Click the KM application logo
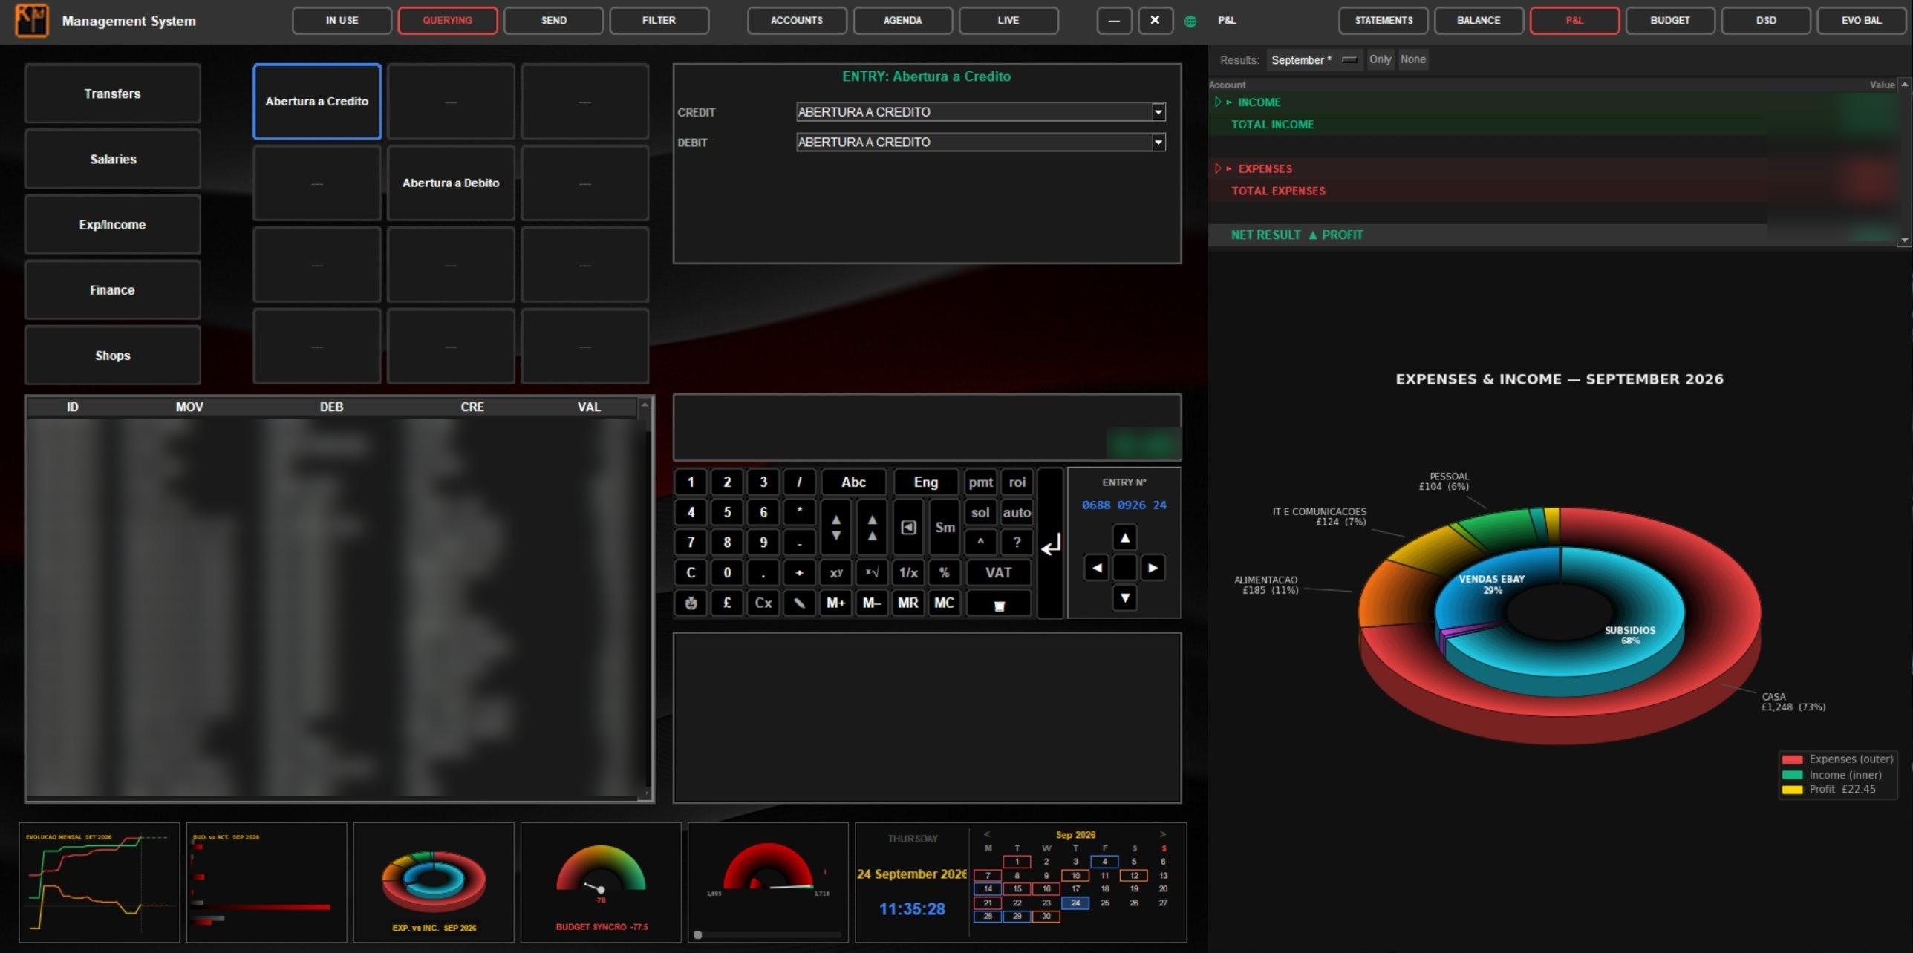The height and width of the screenshot is (953, 1913). (31, 20)
